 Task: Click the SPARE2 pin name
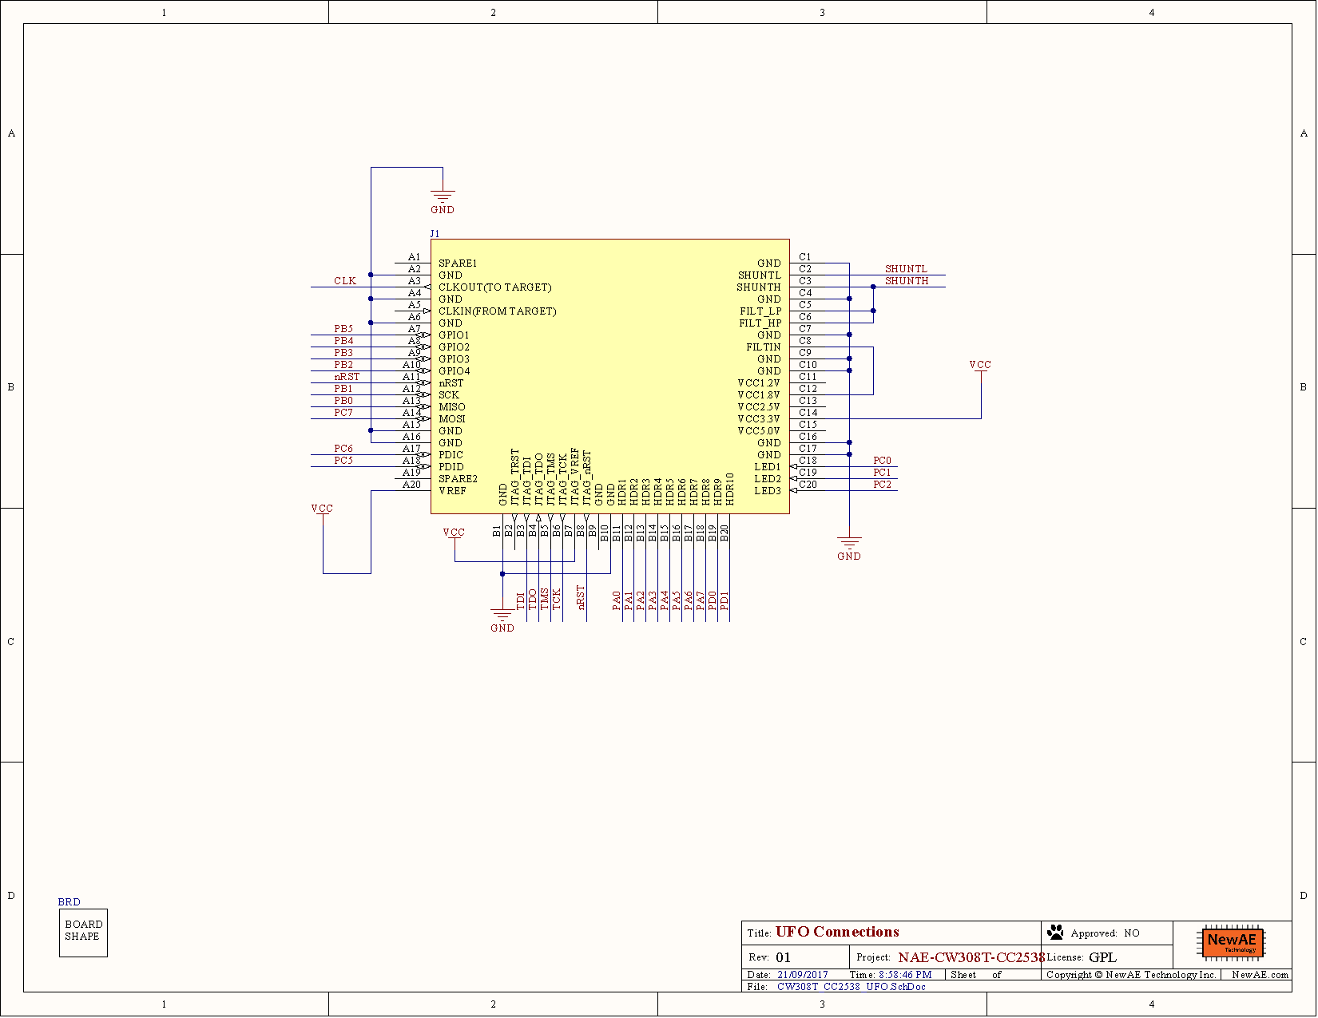pos(458,479)
